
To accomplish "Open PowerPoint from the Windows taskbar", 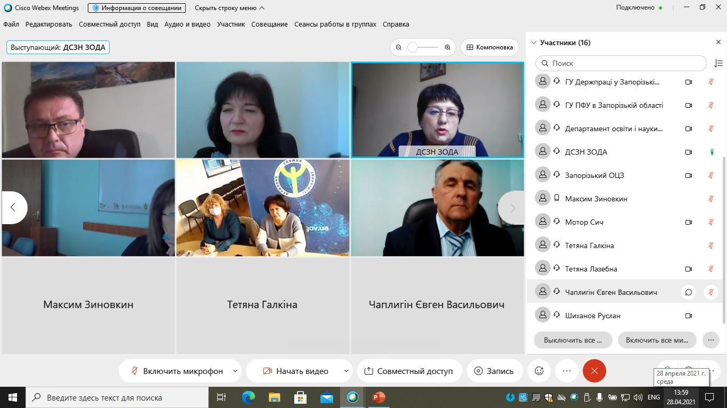I will pyautogui.click(x=378, y=397).
